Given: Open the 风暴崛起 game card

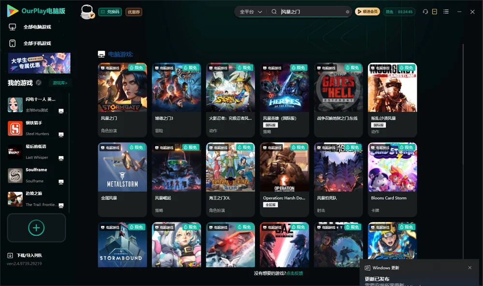Looking at the screenshot, I should click(x=176, y=180).
